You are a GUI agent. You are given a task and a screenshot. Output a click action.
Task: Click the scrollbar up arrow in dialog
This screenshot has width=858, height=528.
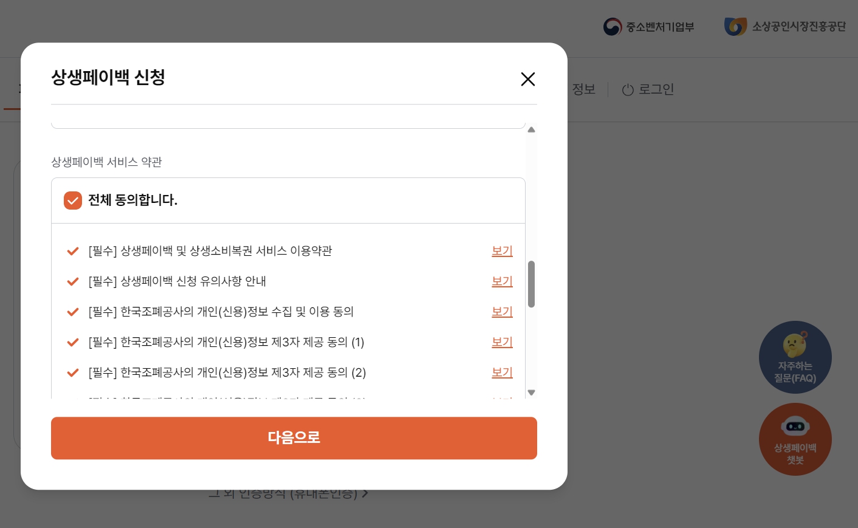click(531, 129)
